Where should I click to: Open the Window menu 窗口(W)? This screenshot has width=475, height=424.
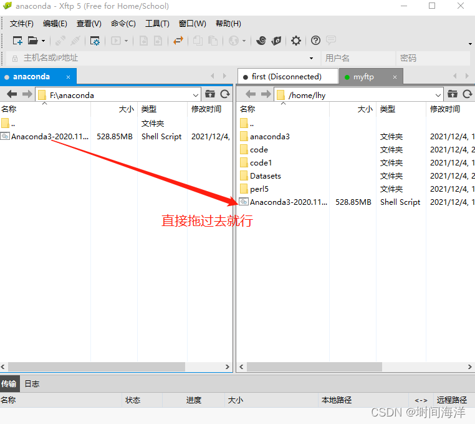pos(193,23)
